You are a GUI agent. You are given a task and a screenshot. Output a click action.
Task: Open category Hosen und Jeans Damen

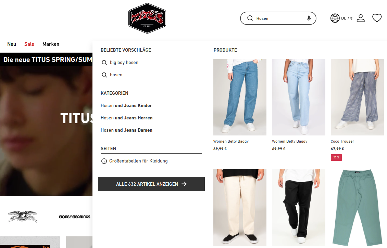[126, 130]
